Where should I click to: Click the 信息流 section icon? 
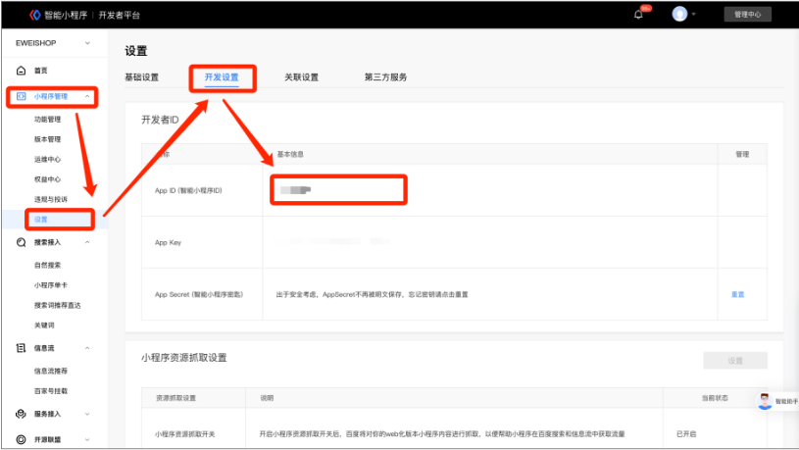pyautogui.click(x=21, y=348)
